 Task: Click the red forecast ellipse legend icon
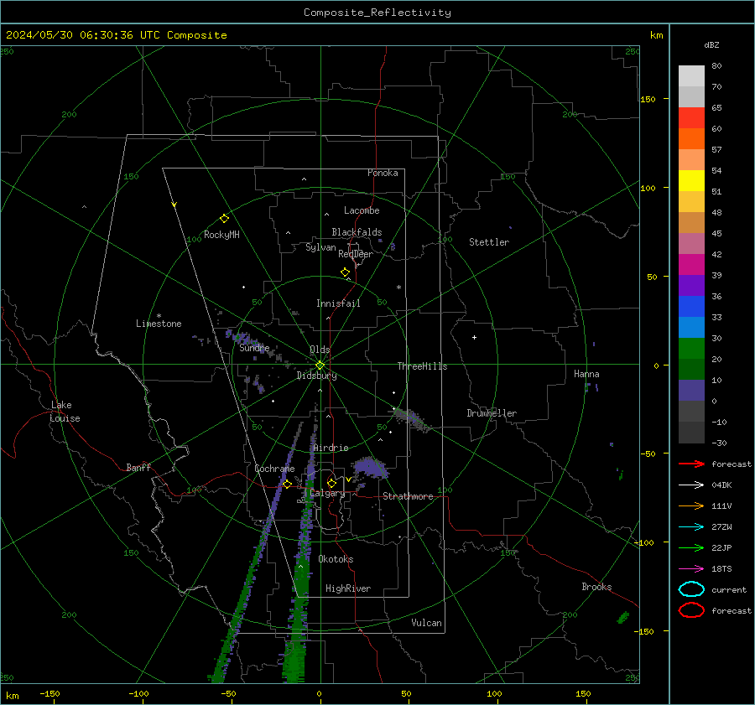691,610
